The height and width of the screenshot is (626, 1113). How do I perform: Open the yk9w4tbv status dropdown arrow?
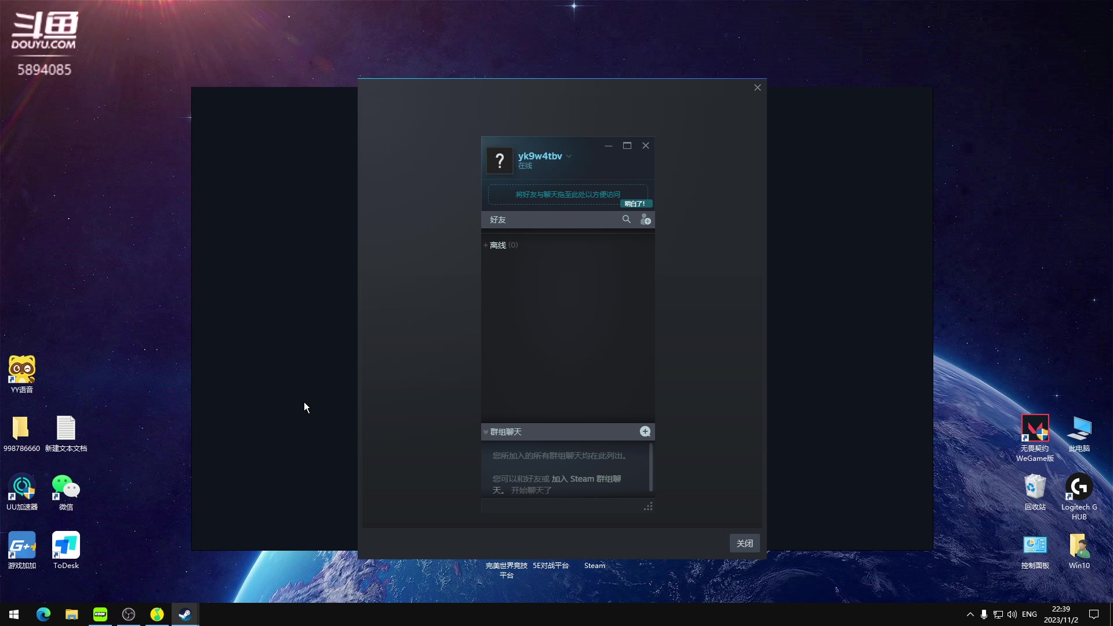[x=569, y=156]
